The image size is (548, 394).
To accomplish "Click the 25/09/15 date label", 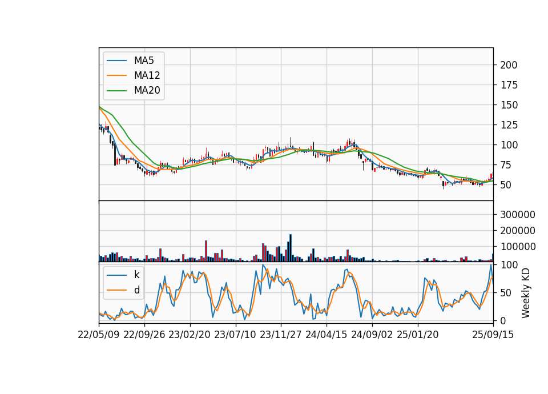I will coord(493,335).
